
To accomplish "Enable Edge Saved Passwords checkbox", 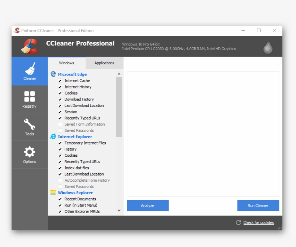I will pos(60,130).
